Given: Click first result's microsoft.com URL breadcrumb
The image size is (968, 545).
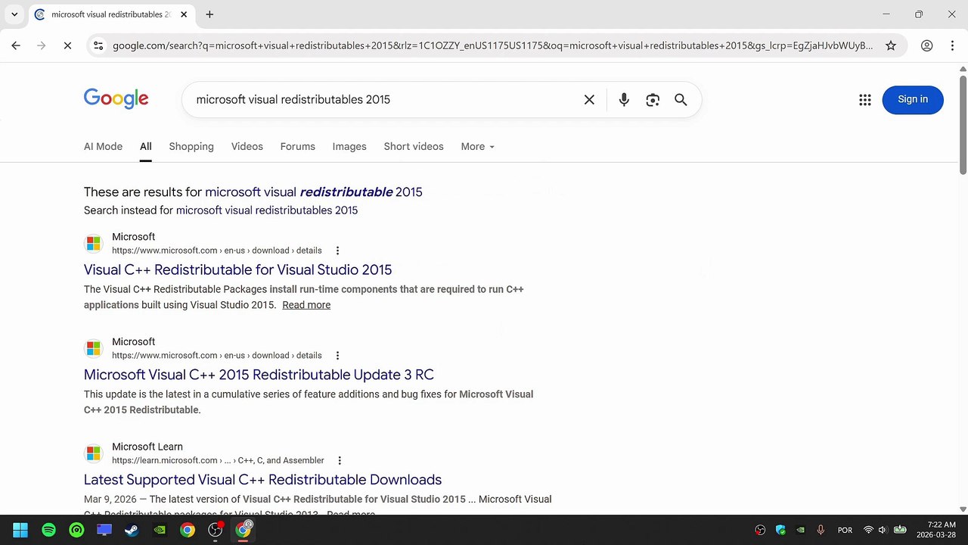Looking at the screenshot, I should [217, 251].
